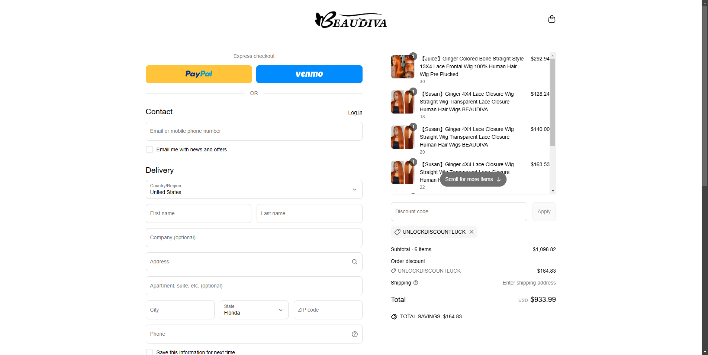The height and width of the screenshot is (355, 708).
Task: Click the tag icon in the discount chip
Action: coord(398,232)
